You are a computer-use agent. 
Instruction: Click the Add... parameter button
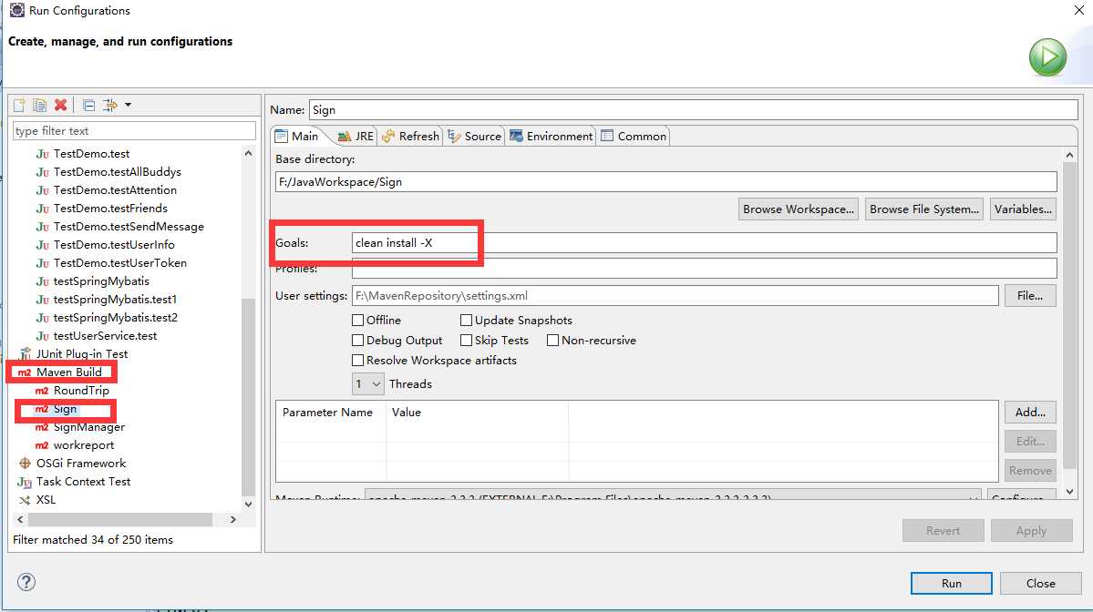pos(1030,413)
